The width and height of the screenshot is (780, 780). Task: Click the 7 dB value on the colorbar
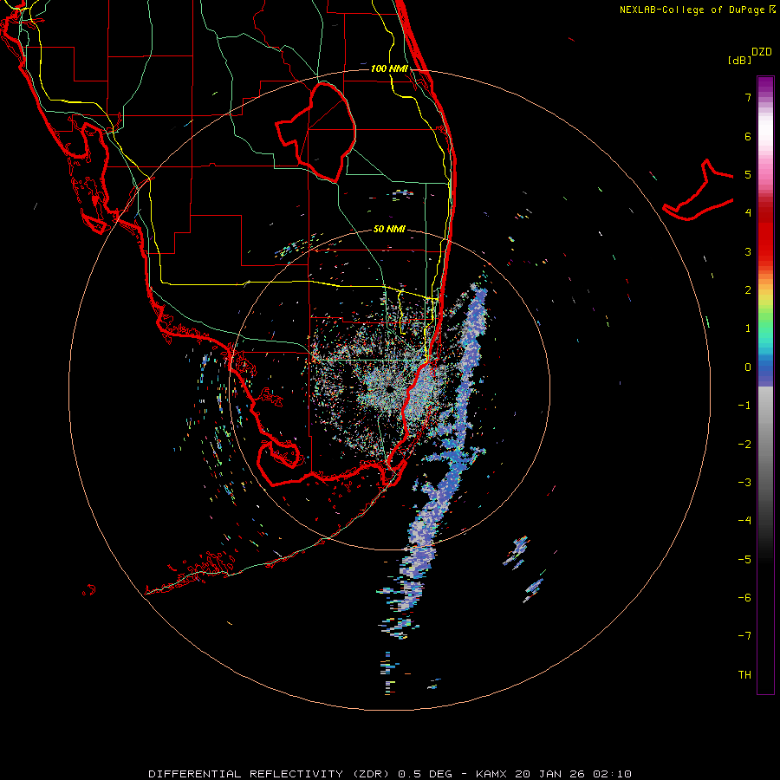tap(748, 97)
